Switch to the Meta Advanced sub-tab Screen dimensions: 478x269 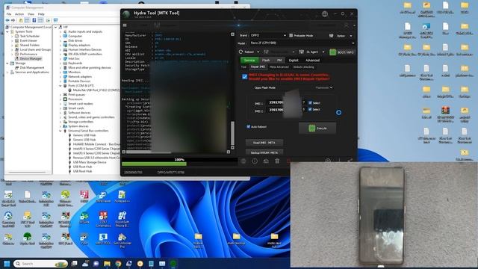pyautogui.click(x=279, y=67)
